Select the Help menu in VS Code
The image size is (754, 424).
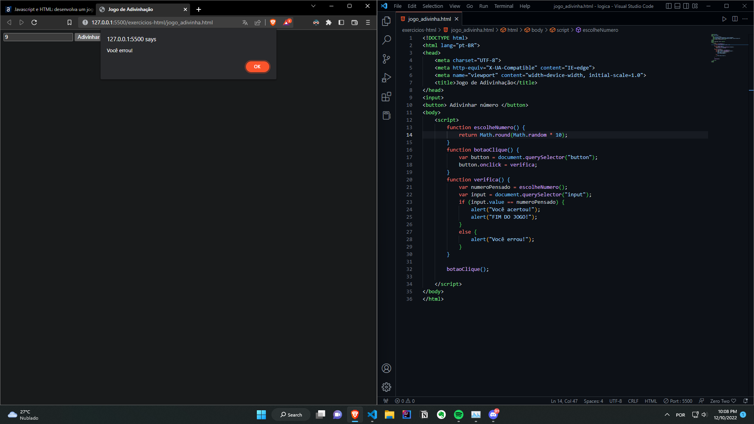coord(523,6)
